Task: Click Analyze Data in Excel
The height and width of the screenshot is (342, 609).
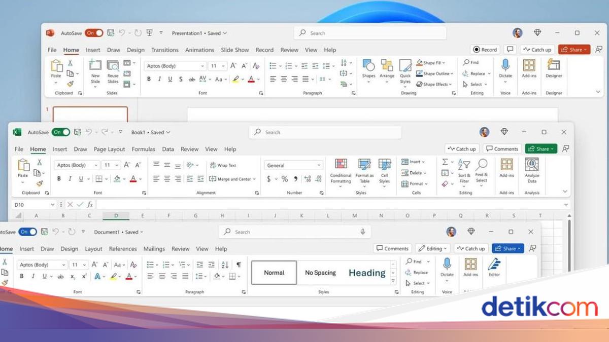Action: 532,171
